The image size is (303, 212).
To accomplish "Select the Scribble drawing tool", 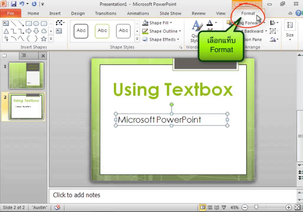I will pos(6,39).
